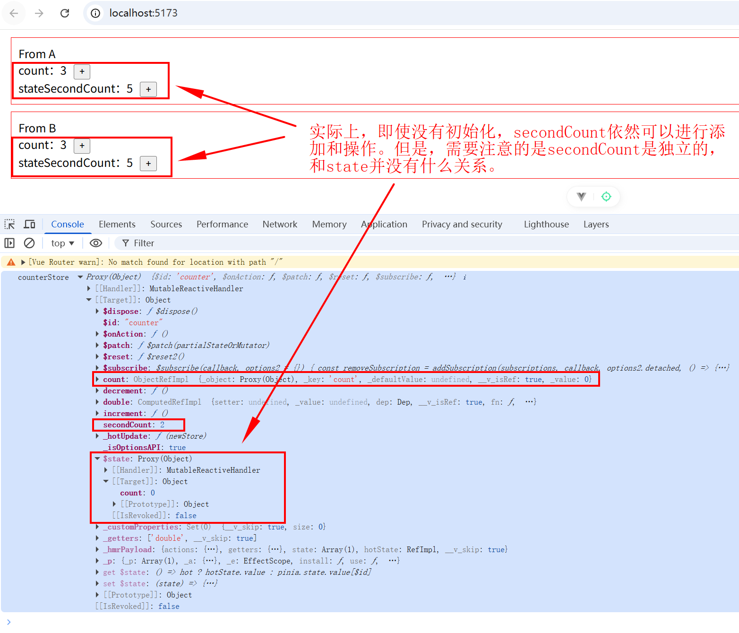Reload the localhost page
This screenshot has height=633, width=739.
pos(65,13)
